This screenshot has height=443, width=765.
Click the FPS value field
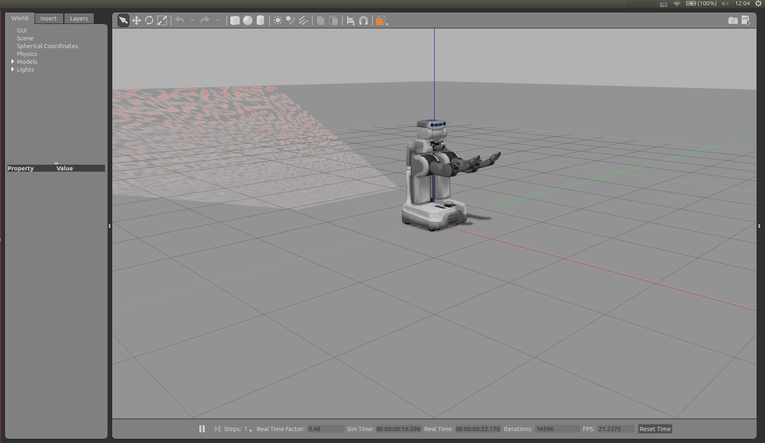tap(616, 429)
